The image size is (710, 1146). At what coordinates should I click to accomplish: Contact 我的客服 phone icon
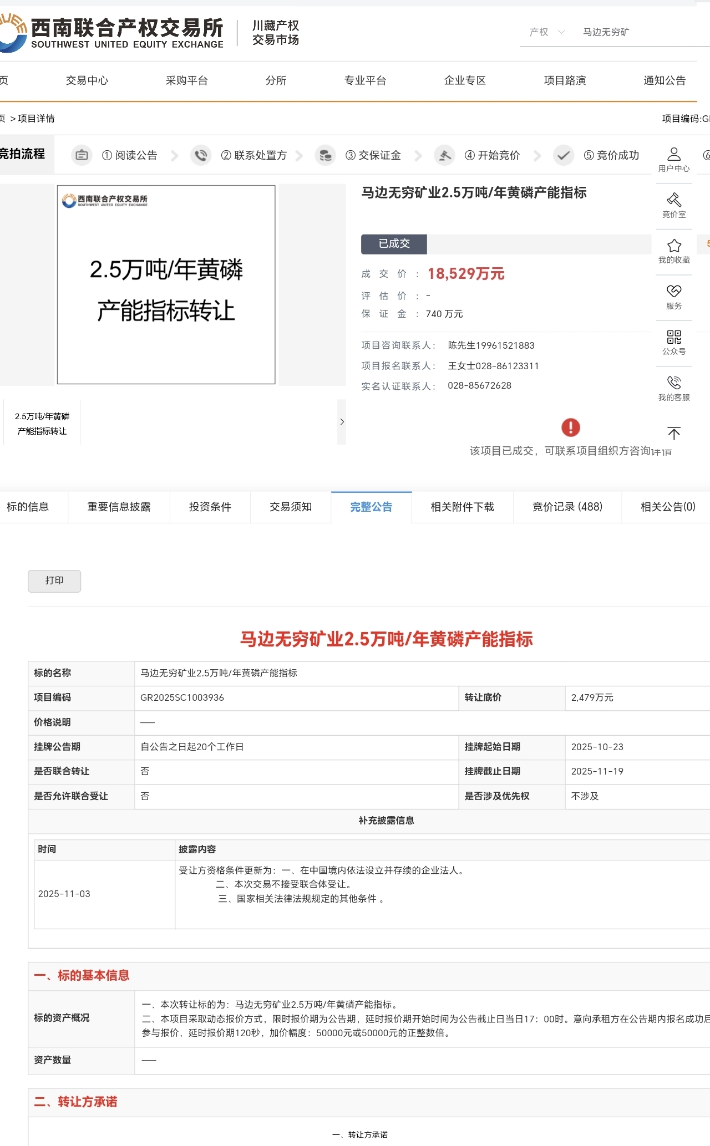[674, 389]
